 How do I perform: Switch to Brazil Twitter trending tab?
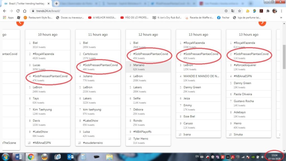coord(27,3)
